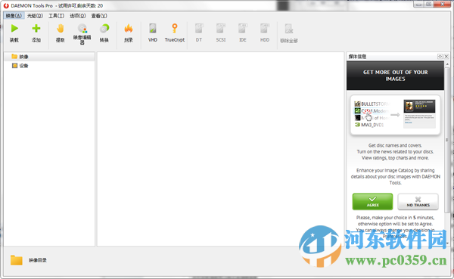454x279 pixels.
Task: Select the hand Grab disc icon
Action: pyautogui.click(x=61, y=29)
